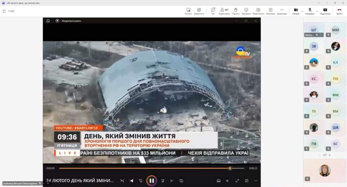Go to next page of participants
The height and width of the screenshot is (187, 347).
click(329, 155)
